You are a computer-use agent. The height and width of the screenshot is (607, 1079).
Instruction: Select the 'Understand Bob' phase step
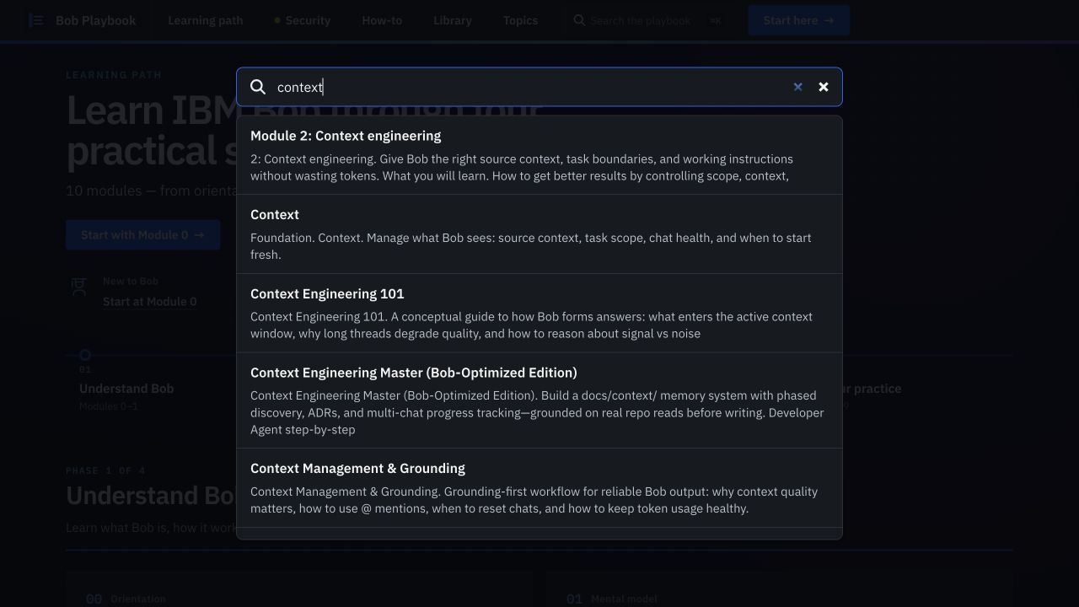click(126, 389)
